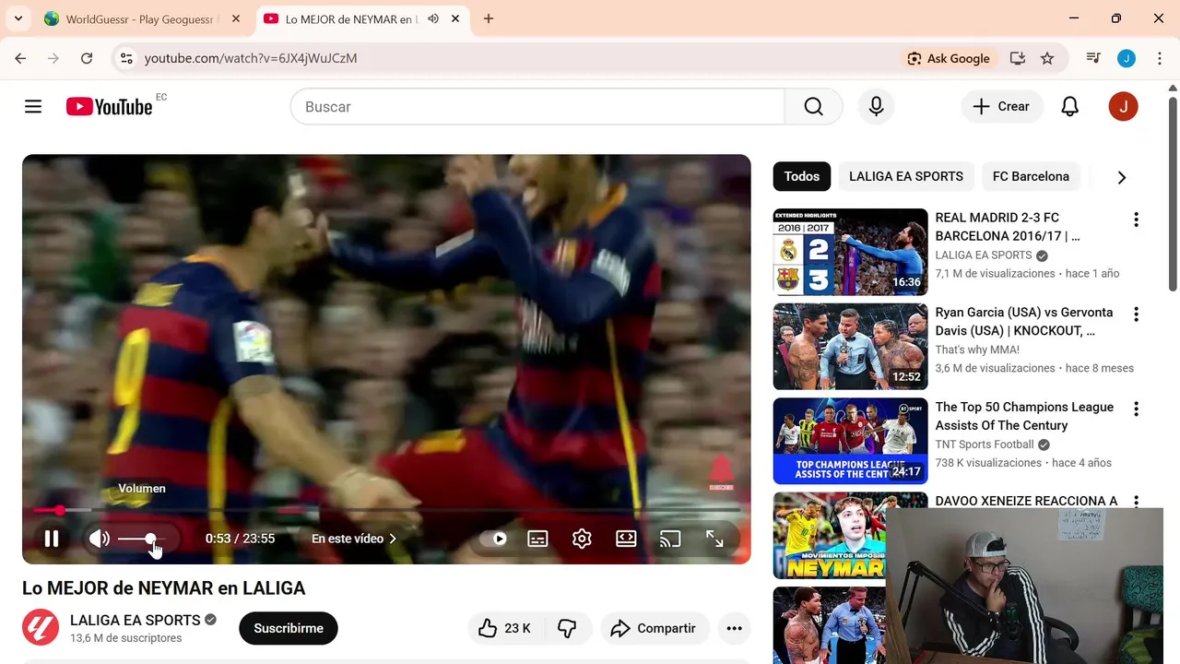This screenshot has width=1180, height=664.
Task: Reload the current page
Action: point(87,58)
